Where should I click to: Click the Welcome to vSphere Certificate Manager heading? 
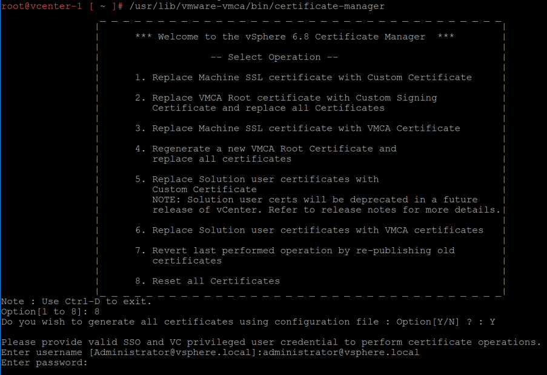[294, 36]
